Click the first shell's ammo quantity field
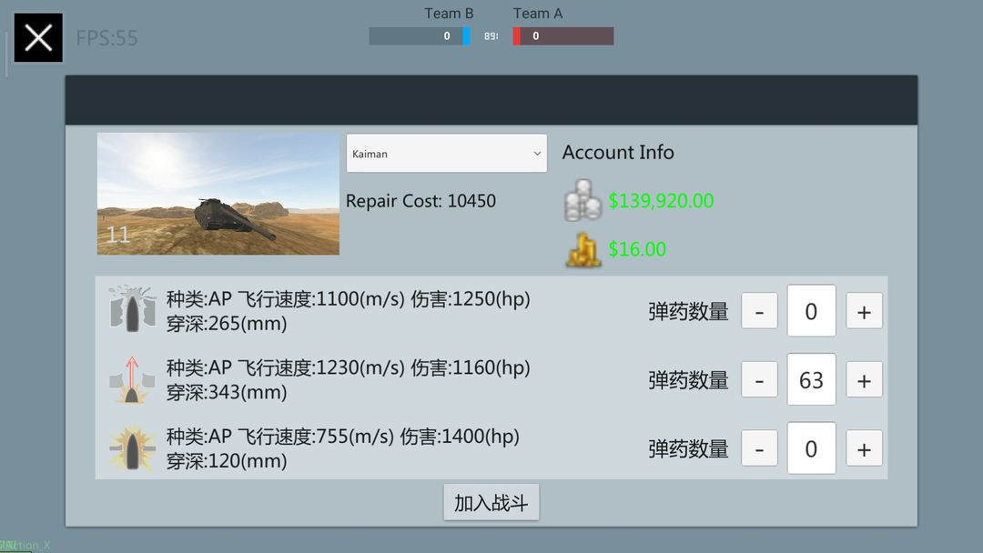The width and height of the screenshot is (983, 553). [x=811, y=311]
